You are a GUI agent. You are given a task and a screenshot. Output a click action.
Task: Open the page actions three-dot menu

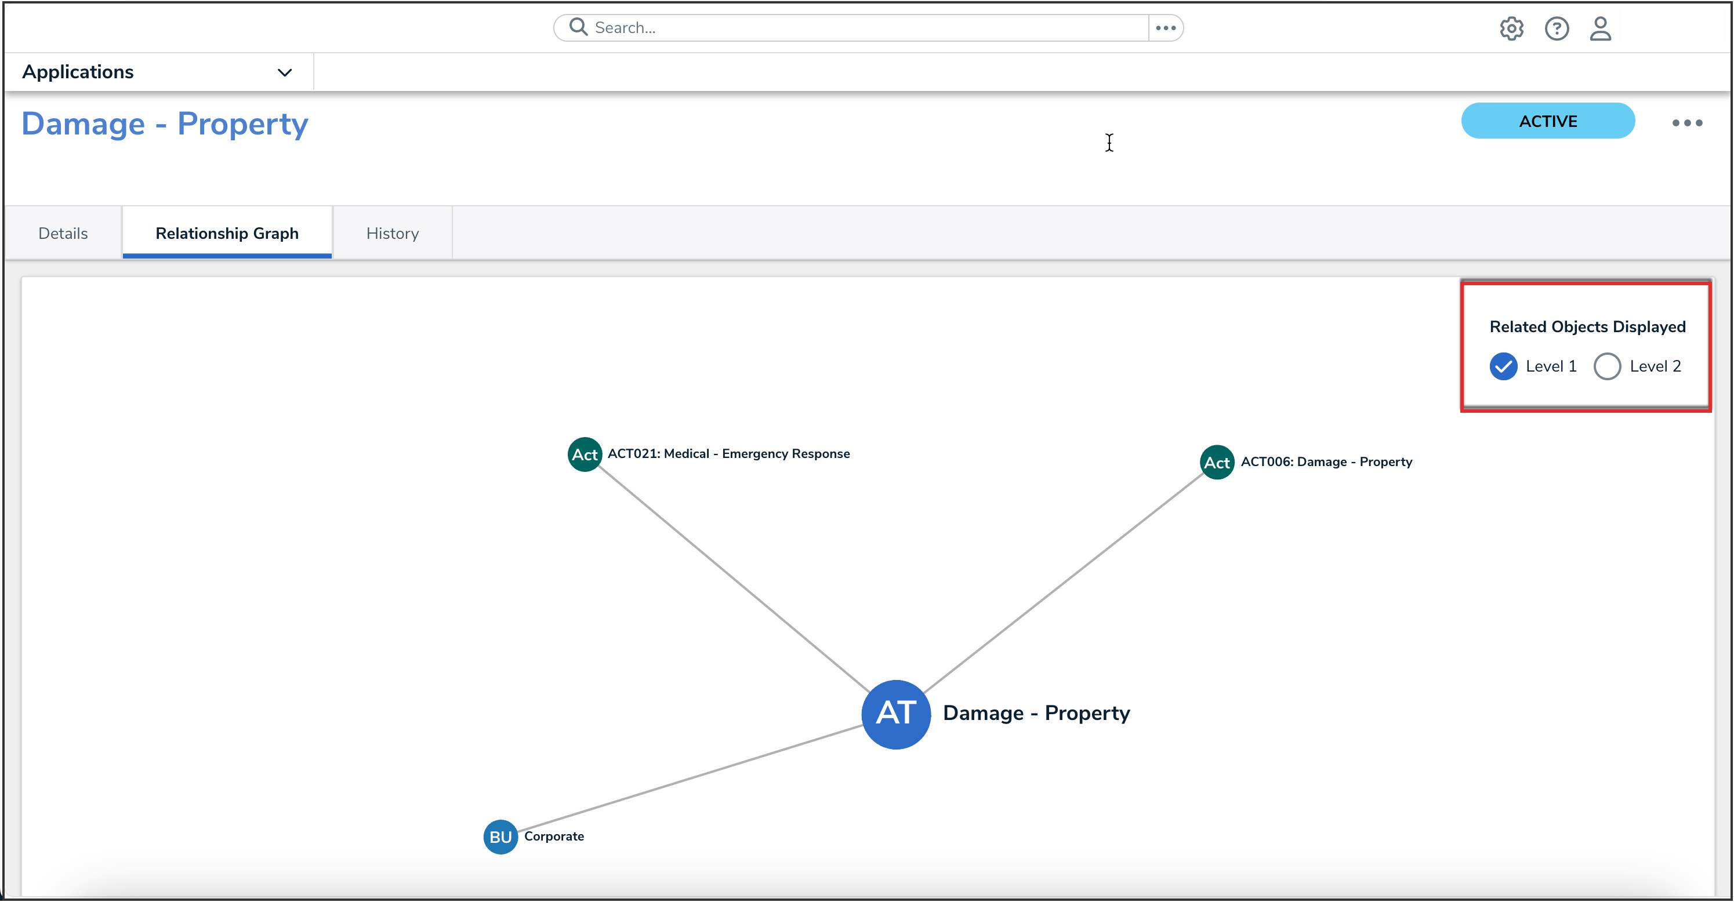(x=1687, y=122)
